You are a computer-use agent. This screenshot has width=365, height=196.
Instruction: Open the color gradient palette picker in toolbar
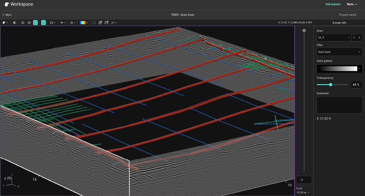(82, 22)
